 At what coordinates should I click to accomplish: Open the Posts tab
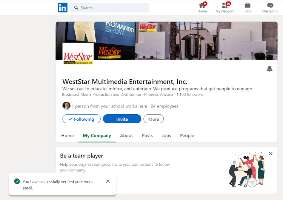pyautogui.click(x=147, y=136)
